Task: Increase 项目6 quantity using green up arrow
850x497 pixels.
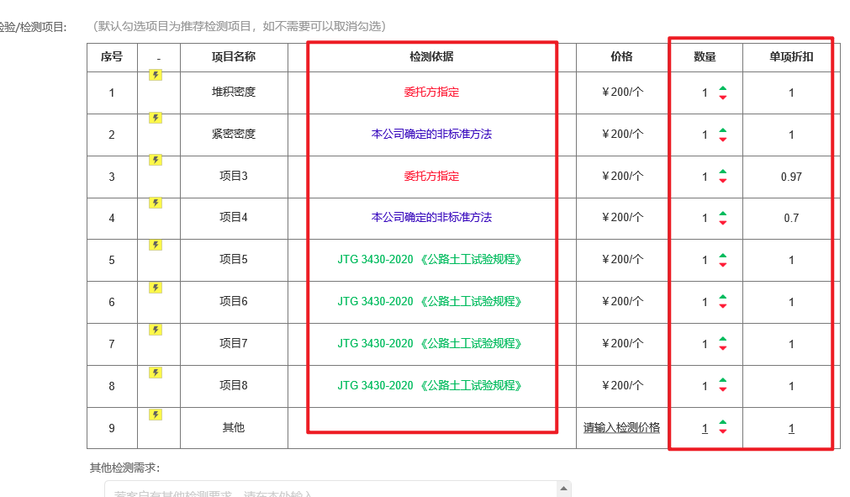Action: (722, 298)
